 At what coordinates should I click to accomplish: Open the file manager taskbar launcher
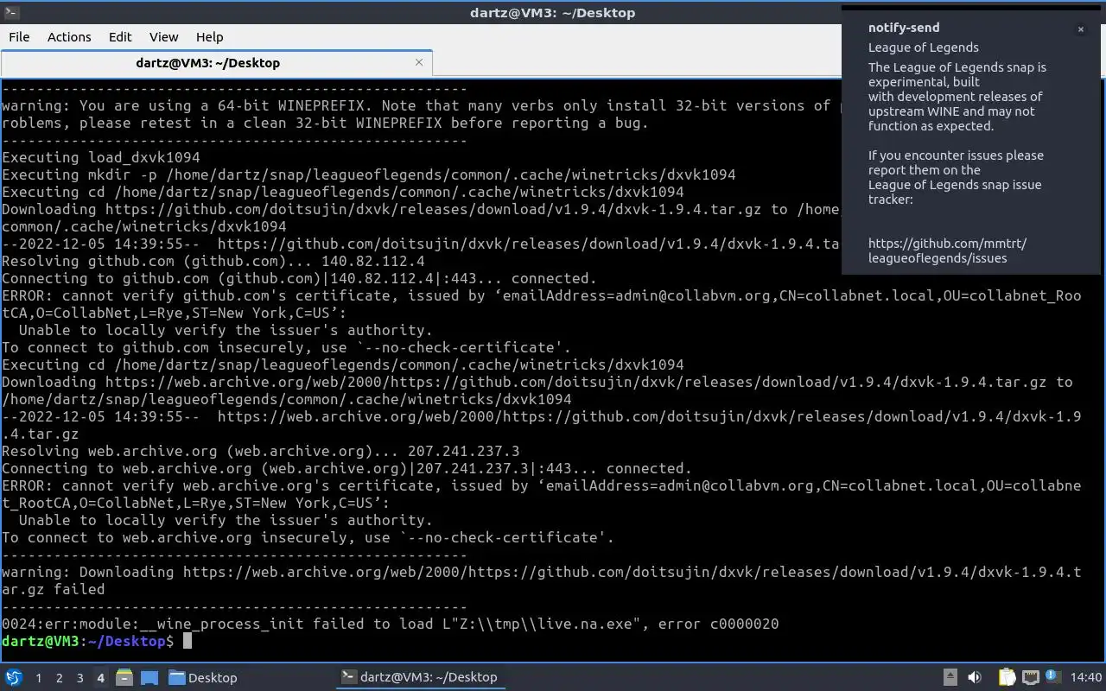[x=124, y=677]
